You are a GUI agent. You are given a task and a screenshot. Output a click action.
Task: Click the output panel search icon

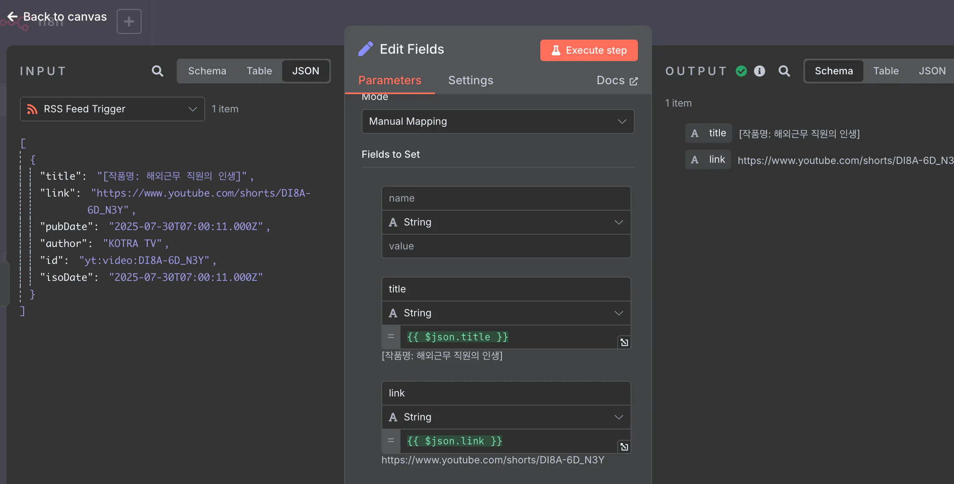[x=784, y=71]
